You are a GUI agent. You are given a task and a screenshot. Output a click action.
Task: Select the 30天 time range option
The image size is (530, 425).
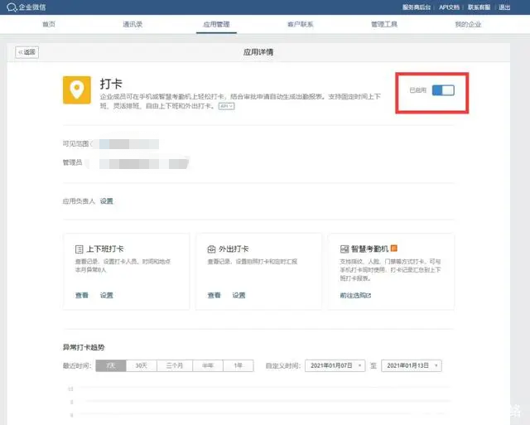click(142, 365)
